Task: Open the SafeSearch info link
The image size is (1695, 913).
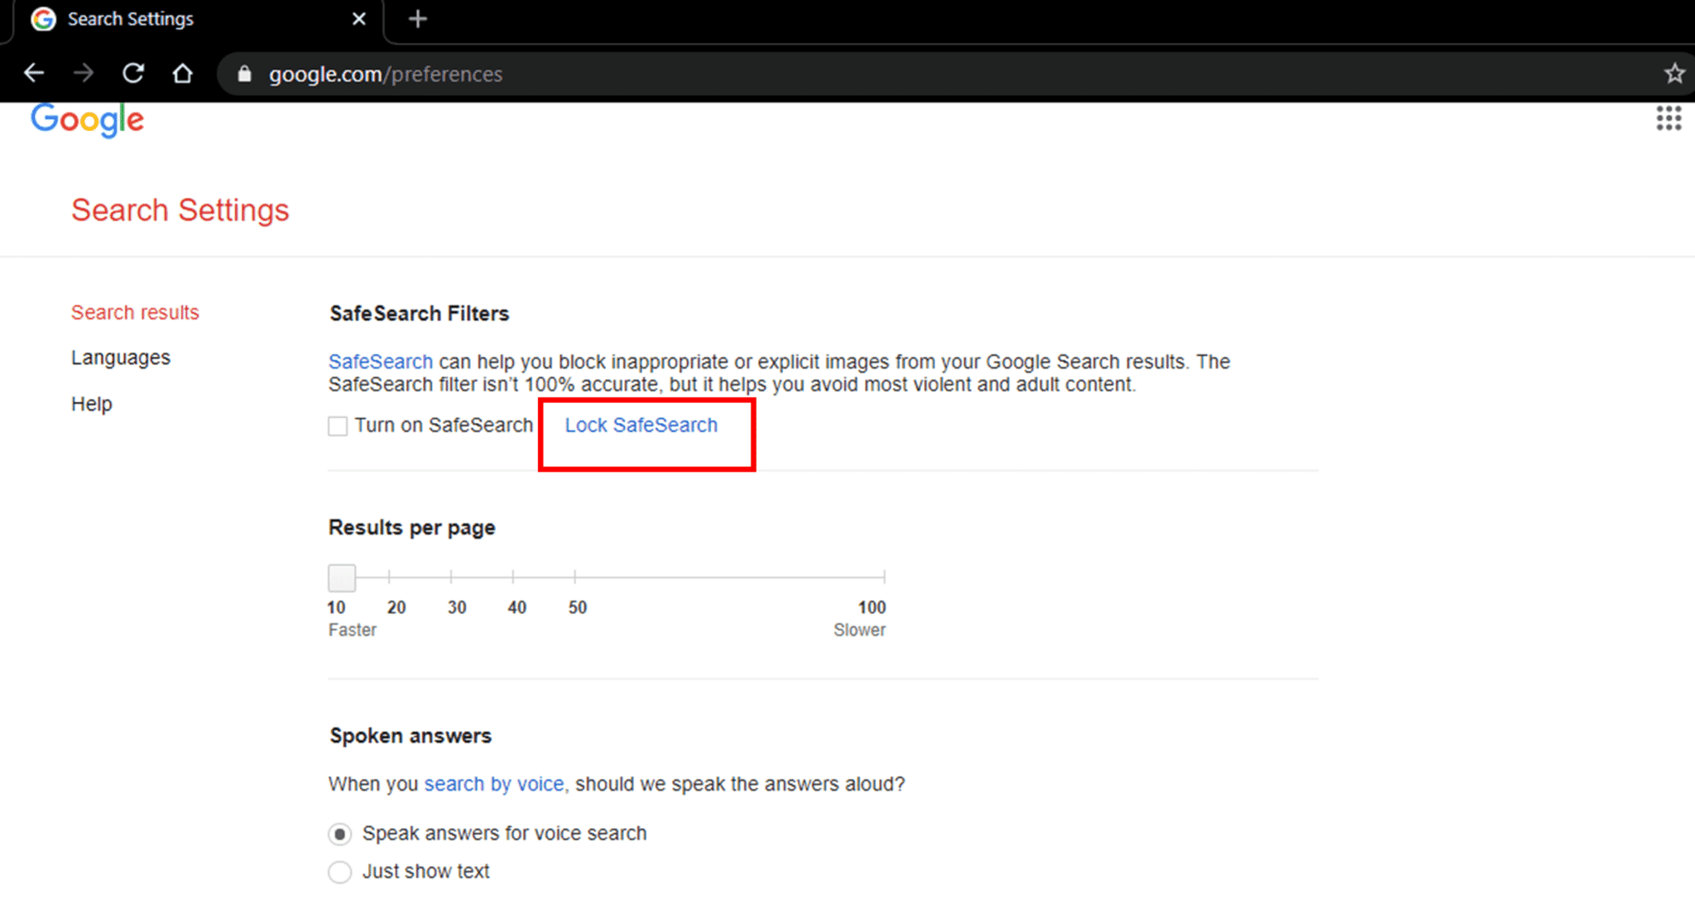Action: [x=381, y=362]
